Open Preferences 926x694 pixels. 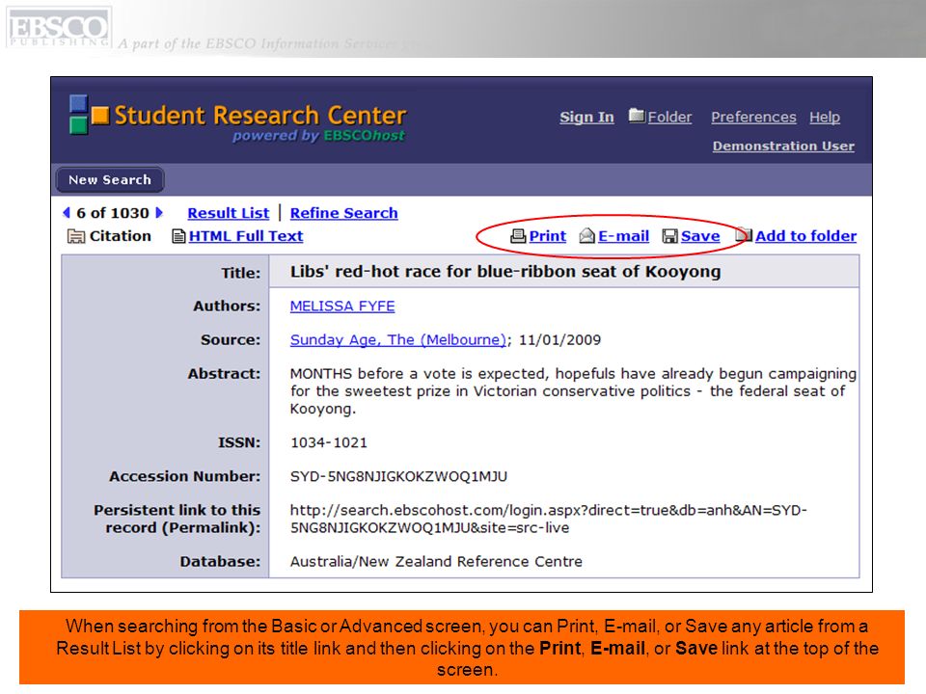(753, 118)
